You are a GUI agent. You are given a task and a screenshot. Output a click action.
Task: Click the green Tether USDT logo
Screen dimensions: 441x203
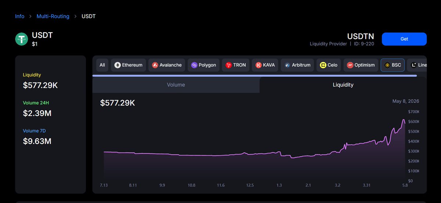[22, 39]
